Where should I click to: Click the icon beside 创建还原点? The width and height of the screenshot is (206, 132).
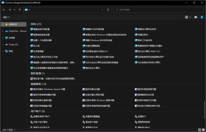(136, 35)
